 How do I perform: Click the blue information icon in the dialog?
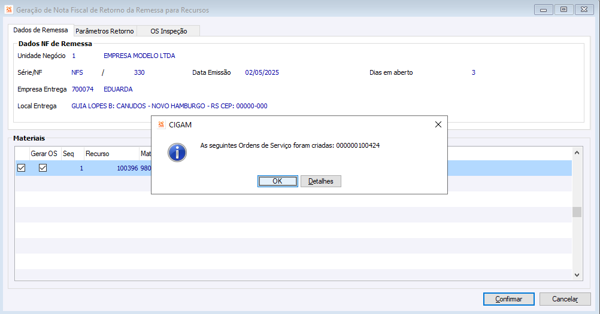177,153
